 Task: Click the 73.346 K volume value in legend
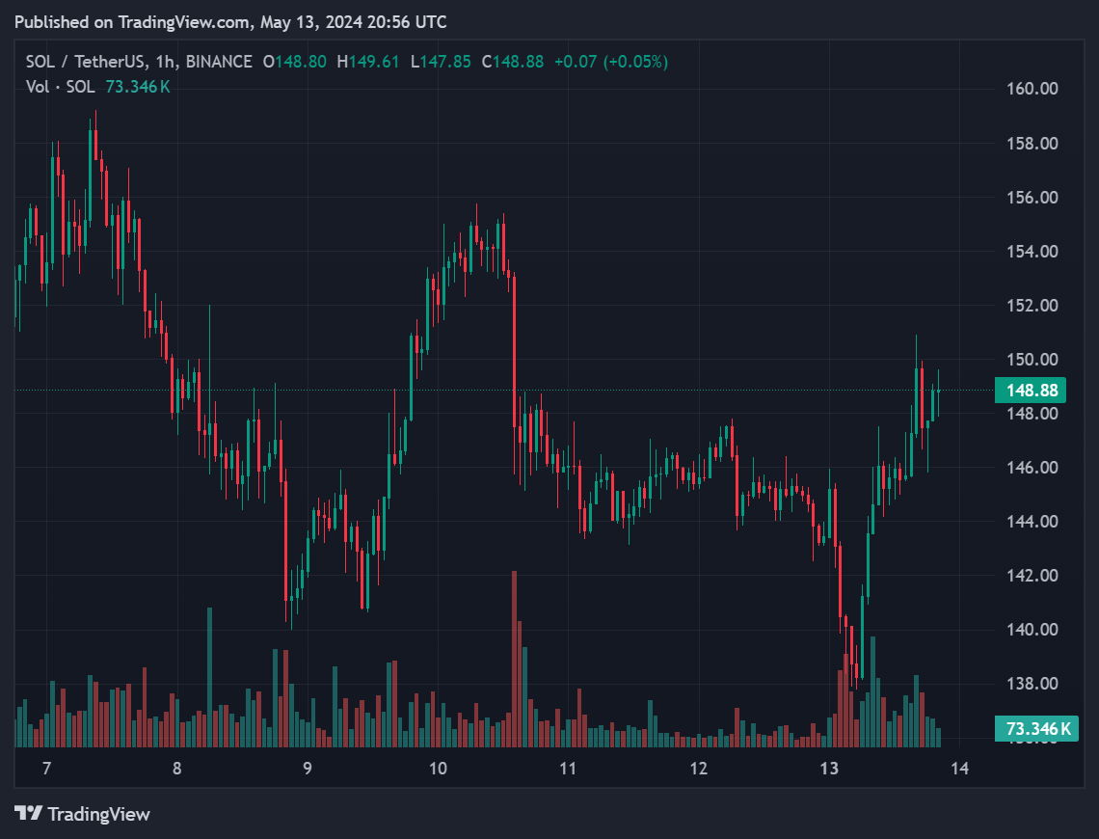(x=138, y=87)
